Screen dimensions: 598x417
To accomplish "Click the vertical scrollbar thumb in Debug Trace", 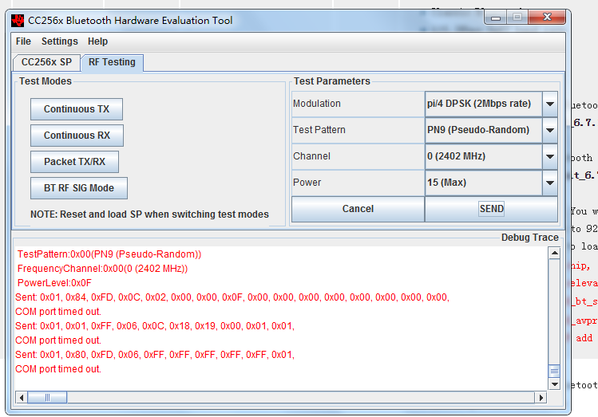I will 555,371.
